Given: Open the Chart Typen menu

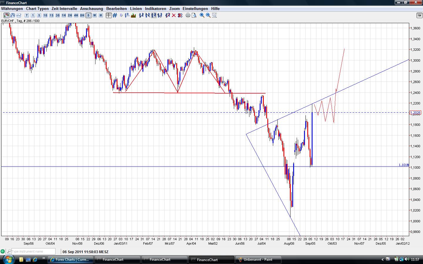Looking at the screenshot, I should point(37,9).
